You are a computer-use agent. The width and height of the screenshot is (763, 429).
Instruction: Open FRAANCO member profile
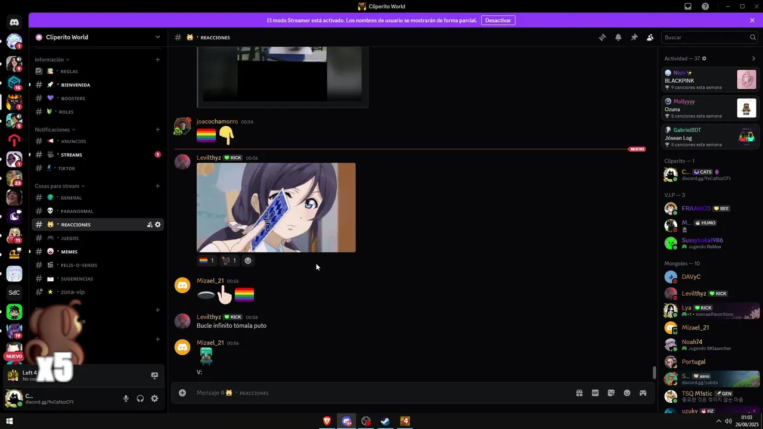(x=709, y=209)
